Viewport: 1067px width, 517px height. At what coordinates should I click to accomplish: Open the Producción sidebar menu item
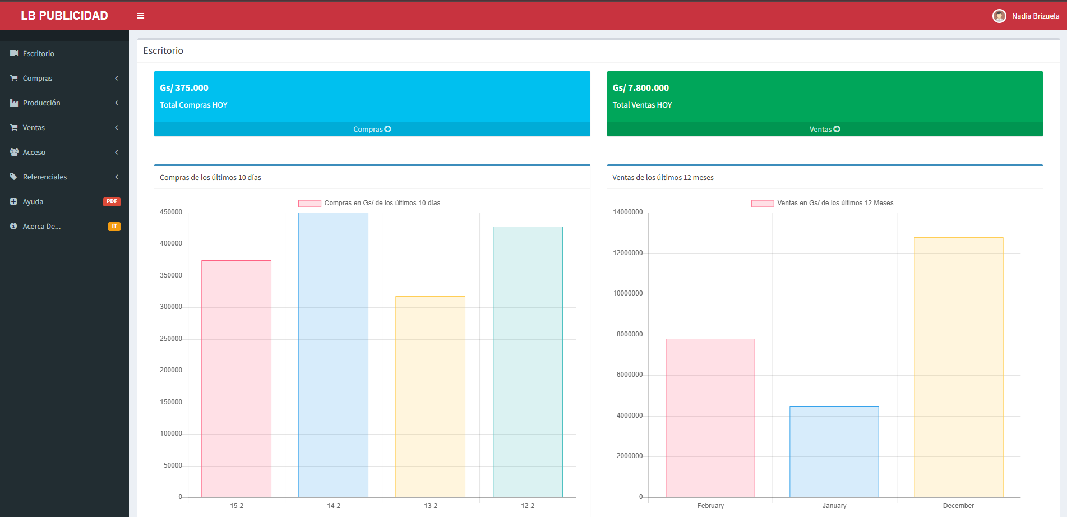click(x=41, y=103)
